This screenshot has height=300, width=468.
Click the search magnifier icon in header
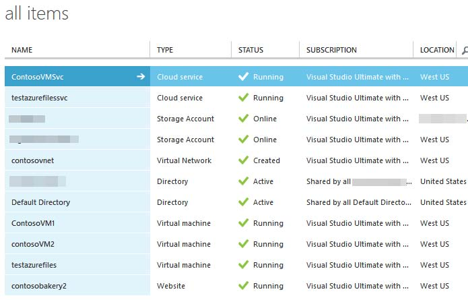(463, 51)
